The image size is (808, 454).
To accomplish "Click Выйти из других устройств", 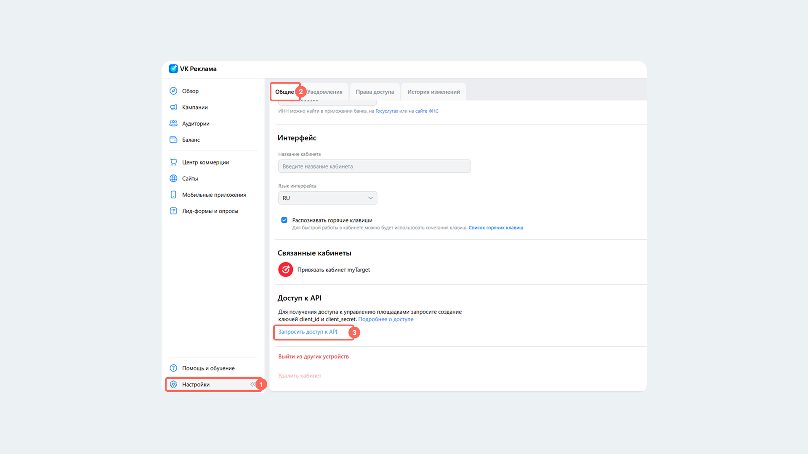I will tap(314, 356).
